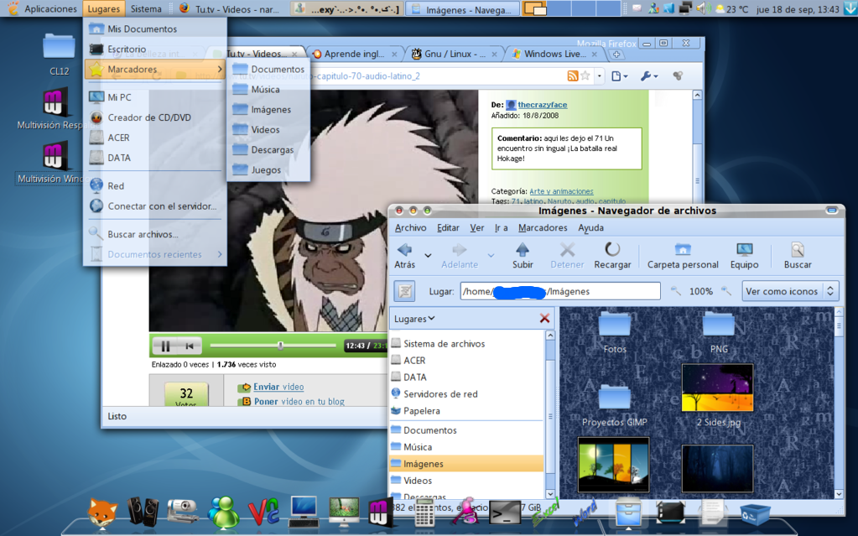
Task: Click the file cabinet icon in the dock
Action: tap(627, 512)
